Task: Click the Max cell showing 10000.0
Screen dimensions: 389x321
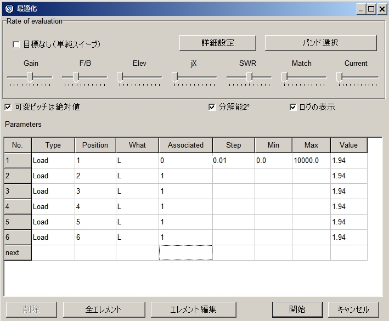Action: pos(311,161)
